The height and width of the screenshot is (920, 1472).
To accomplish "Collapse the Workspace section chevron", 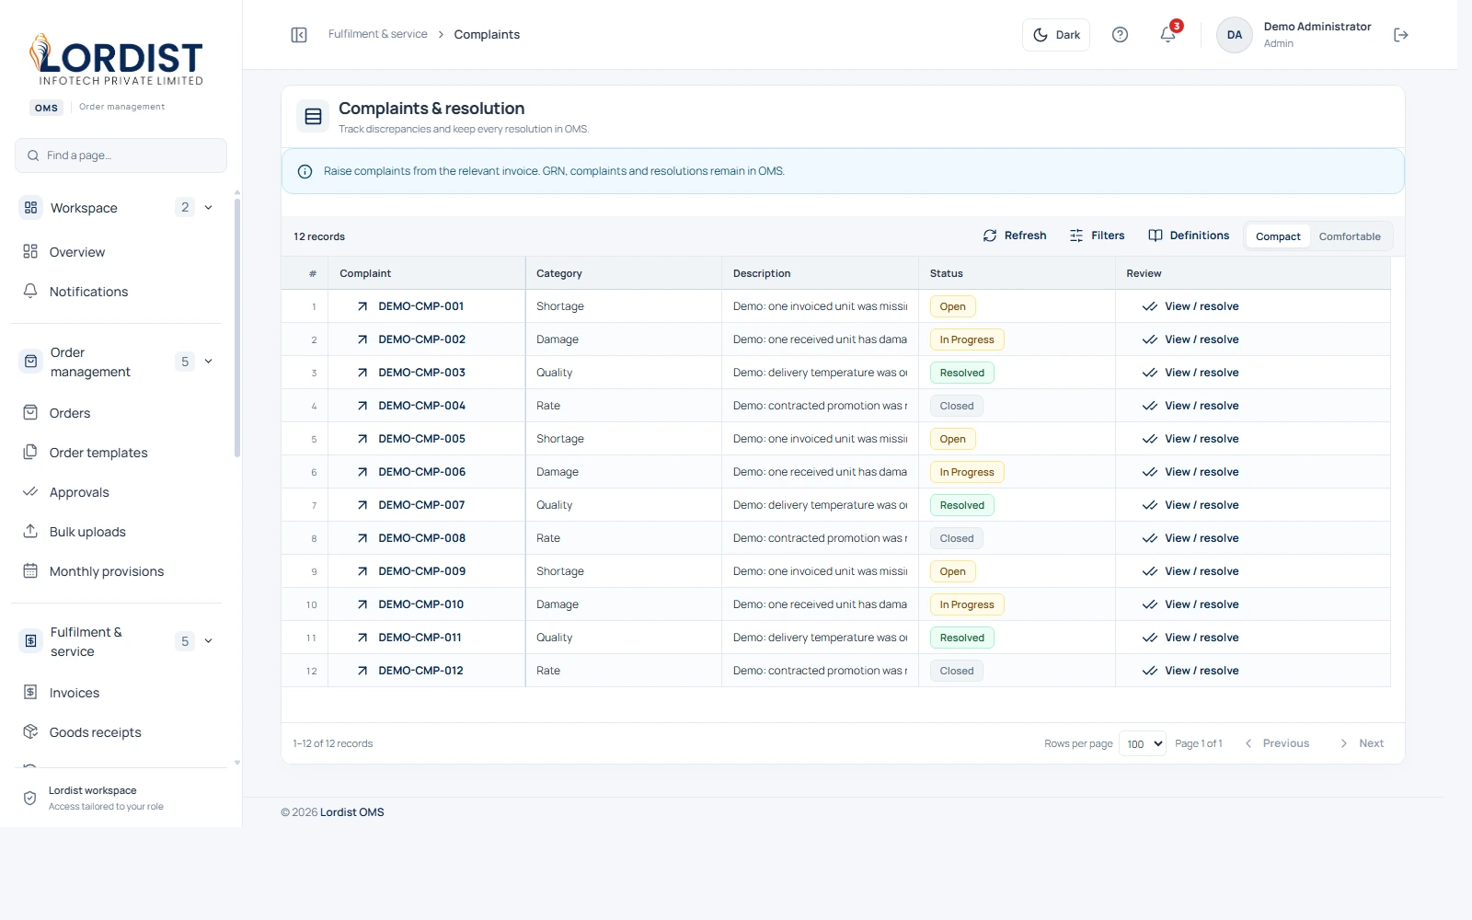I will 209,208.
